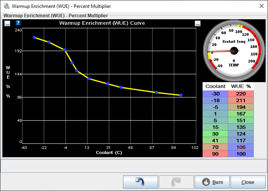Select the curve point at 151 percent
The width and height of the screenshot is (268, 191).
point(77,71)
